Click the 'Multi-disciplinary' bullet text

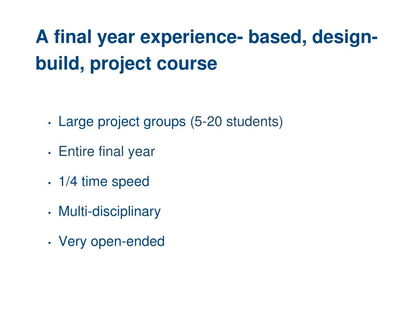coord(110,211)
